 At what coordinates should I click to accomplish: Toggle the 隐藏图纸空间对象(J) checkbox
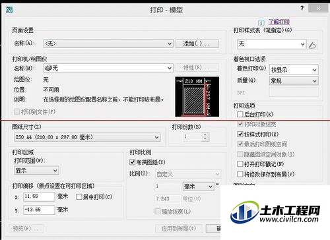(x=240, y=154)
